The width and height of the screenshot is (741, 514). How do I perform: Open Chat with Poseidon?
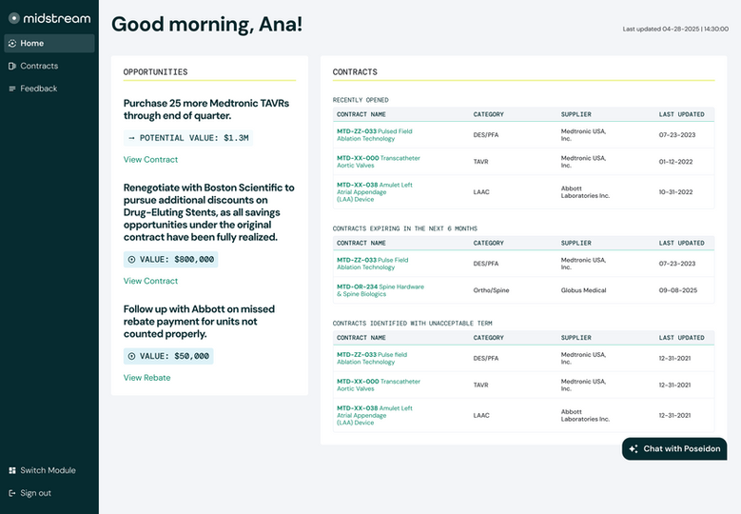pyautogui.click(x=674, y=448)
